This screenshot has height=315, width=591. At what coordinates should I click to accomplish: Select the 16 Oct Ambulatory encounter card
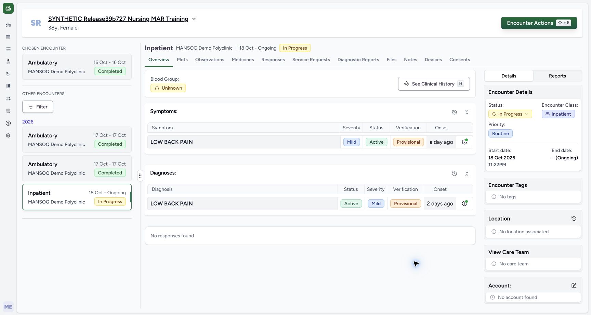77,67
